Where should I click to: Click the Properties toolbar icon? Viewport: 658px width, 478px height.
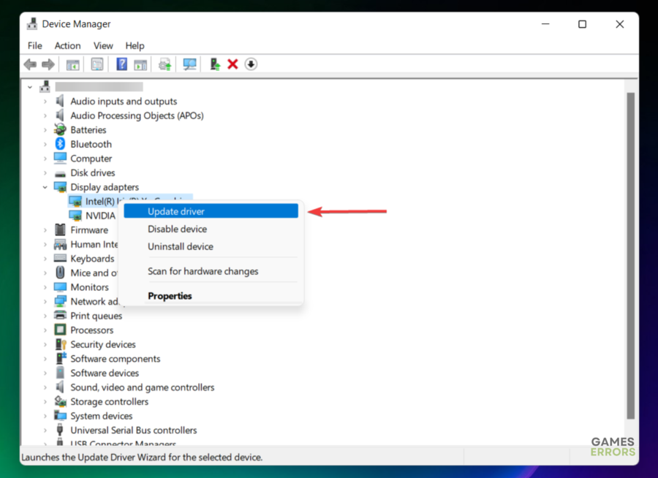click(x=97, y=64)
